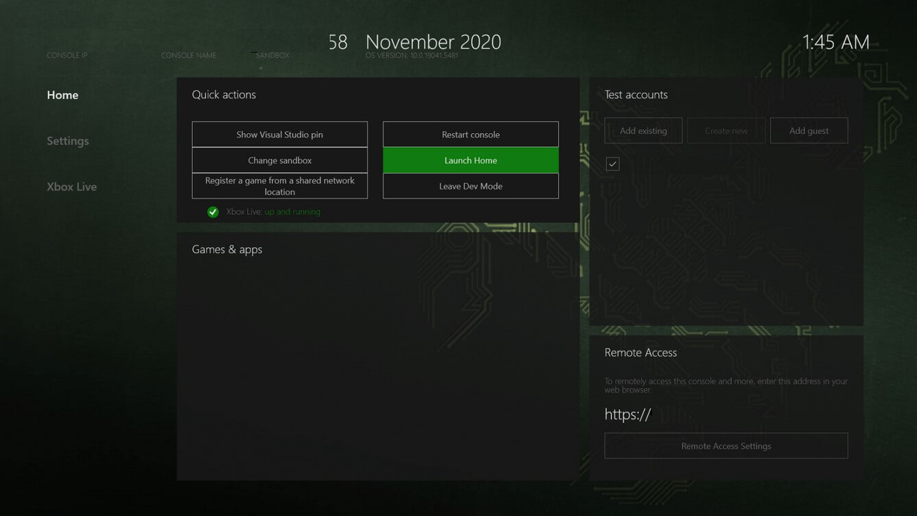Open the Home section in sidebar
917x516 pixels.
(62, 95)
